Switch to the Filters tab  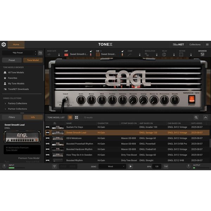(12, 117)
